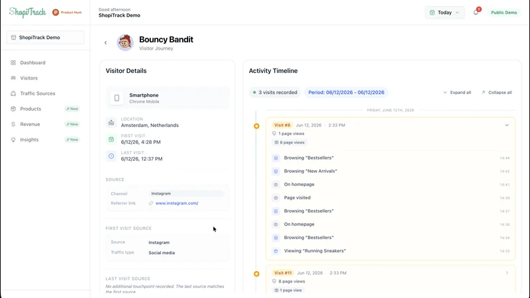
Task: Open the Product Hunt badge
Action: [67, 13]
